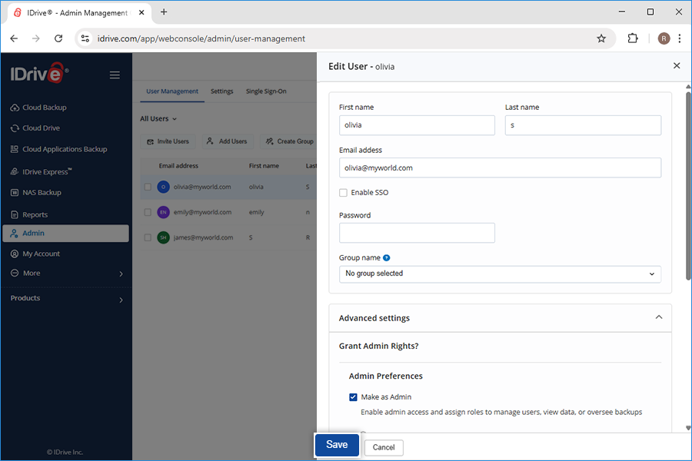Click the james@myworld.com email cell
The height and width of the screenshot is (461, 692).
(x=203, y=237)
